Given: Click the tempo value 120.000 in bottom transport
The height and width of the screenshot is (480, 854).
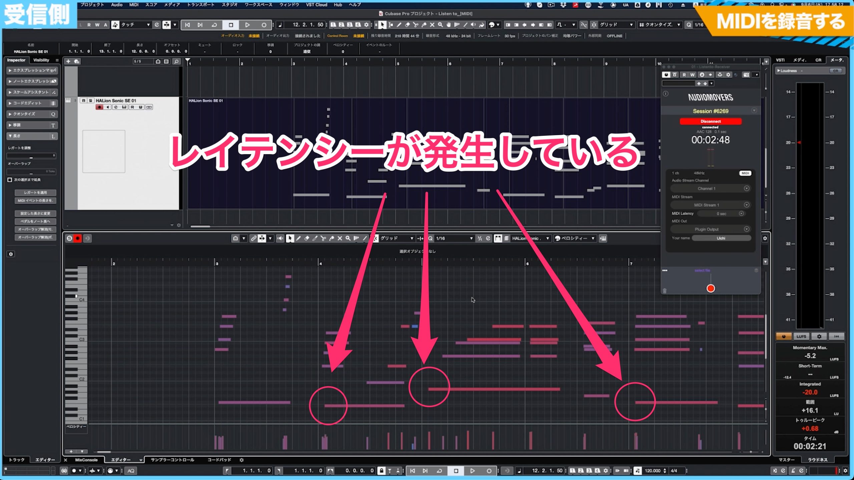Looking at the screenshot, I should [x=653, y=471].
